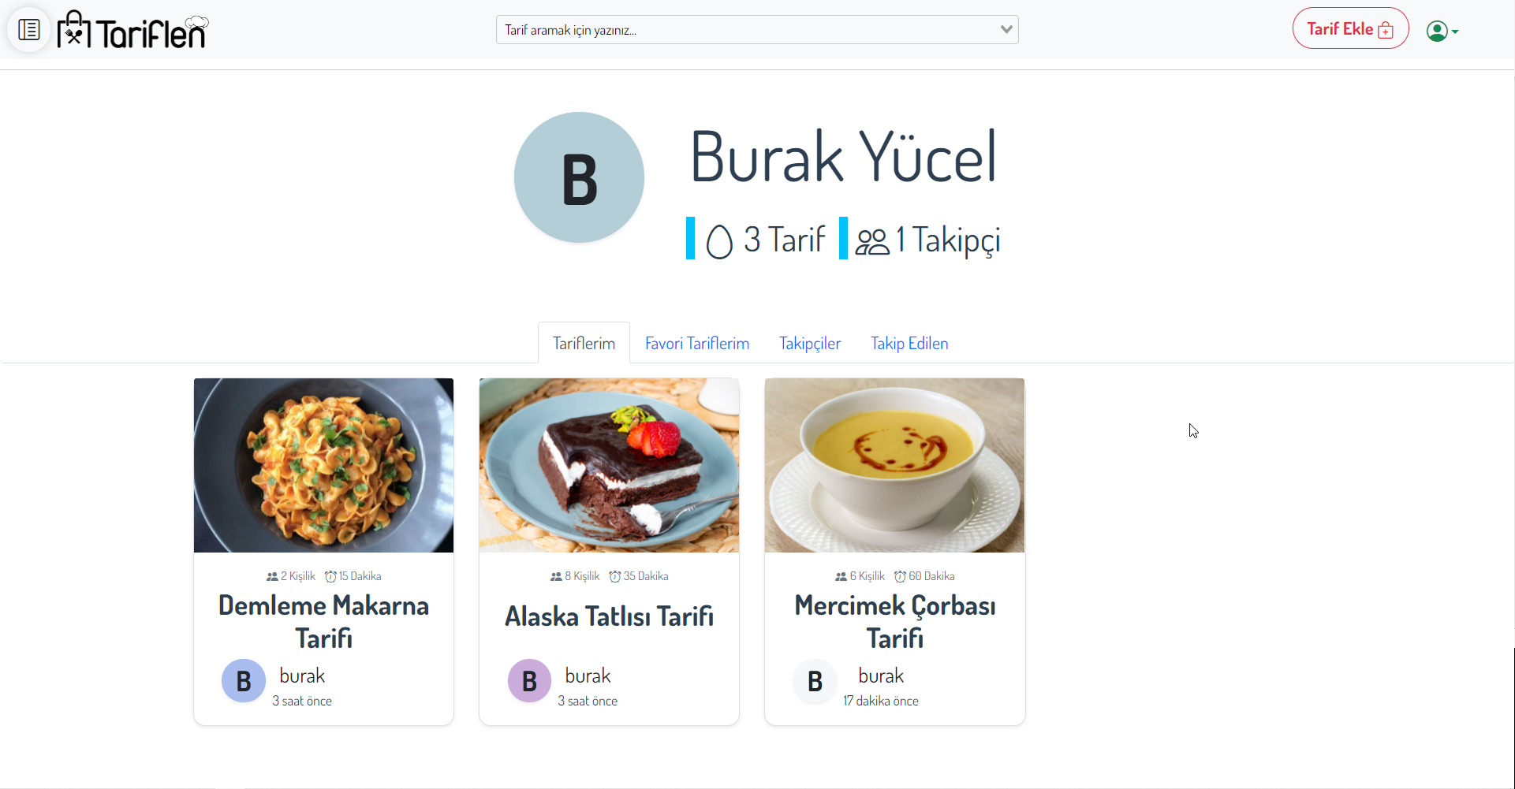Click the Tarif Ekle button

pyautogui.click(x=1350, y=29)
